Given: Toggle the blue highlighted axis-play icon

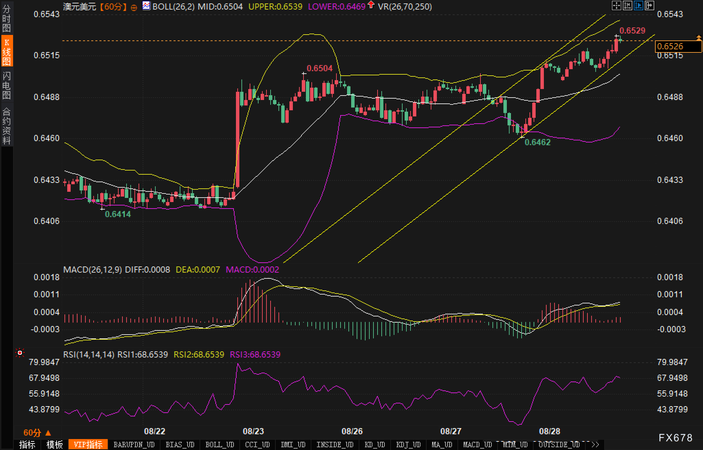Looking at the screenshot, I should [638, 5].
